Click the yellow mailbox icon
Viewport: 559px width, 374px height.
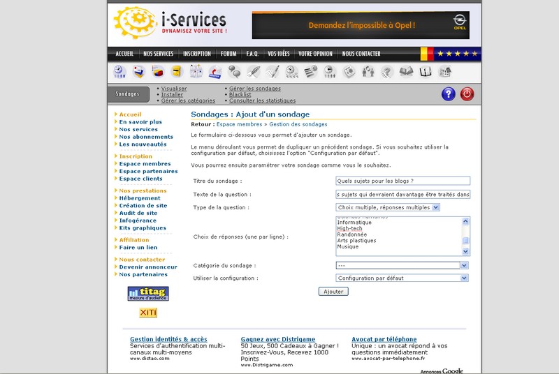pyautogui.click(x=177, y=72)
